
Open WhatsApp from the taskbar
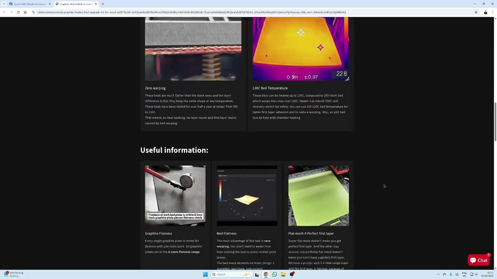pyautogui.click(x=275, y=274)
